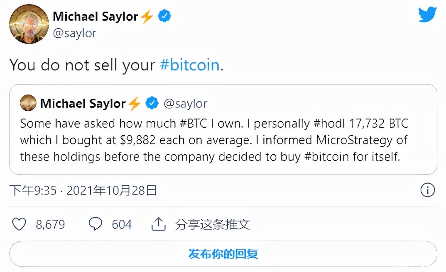Click the verified badge in the quoted tweet
Screen dimensions: 446x272
coord(152,103)
